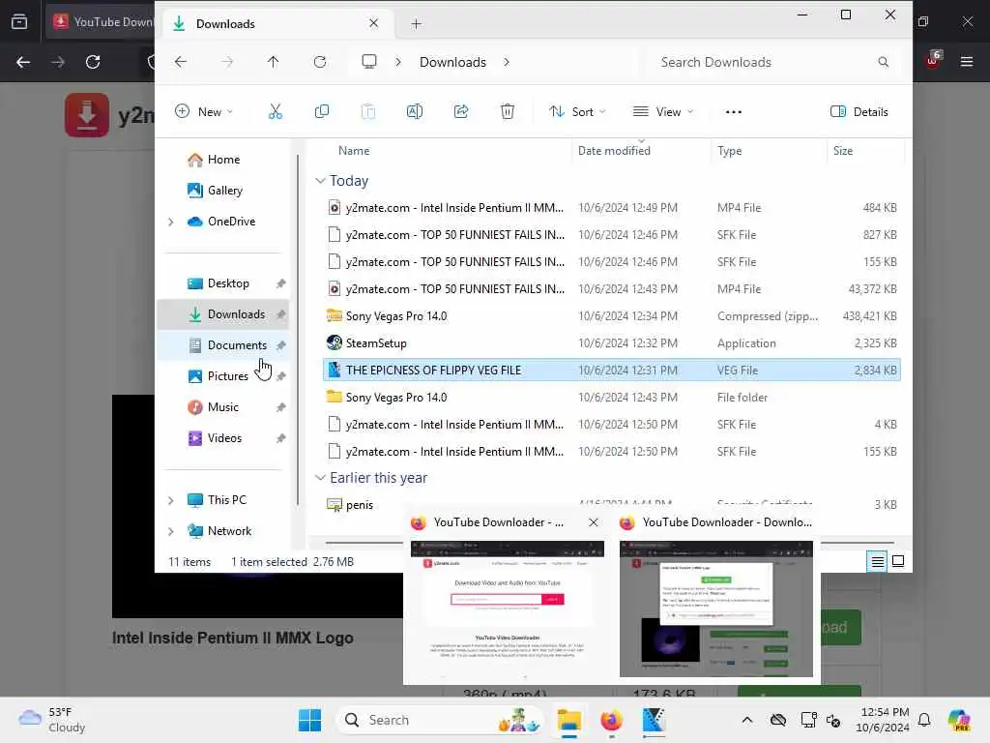990x743 pixels.
Task: Expand the OneDrive tree node
Action: tap(170, 222)
